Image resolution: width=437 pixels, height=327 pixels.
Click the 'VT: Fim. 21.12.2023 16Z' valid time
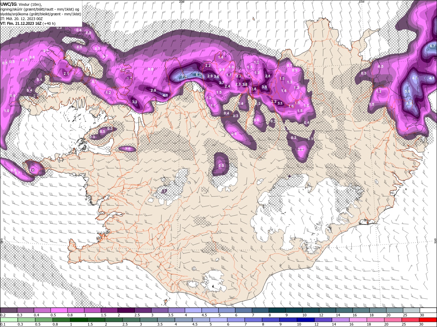pyautogui.click(x=21, y=24)
